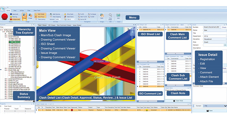
Task: Click the Add Volume icon
Action: coord(51,14)
